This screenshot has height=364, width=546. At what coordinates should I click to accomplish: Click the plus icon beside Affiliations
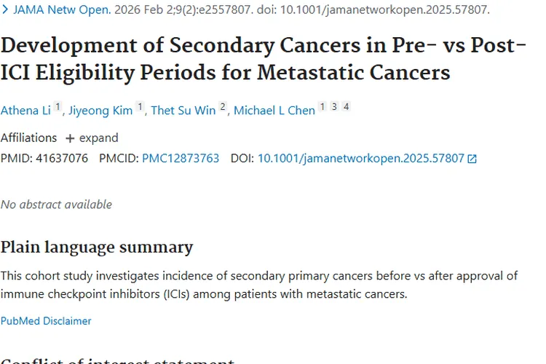coord(70,138)
